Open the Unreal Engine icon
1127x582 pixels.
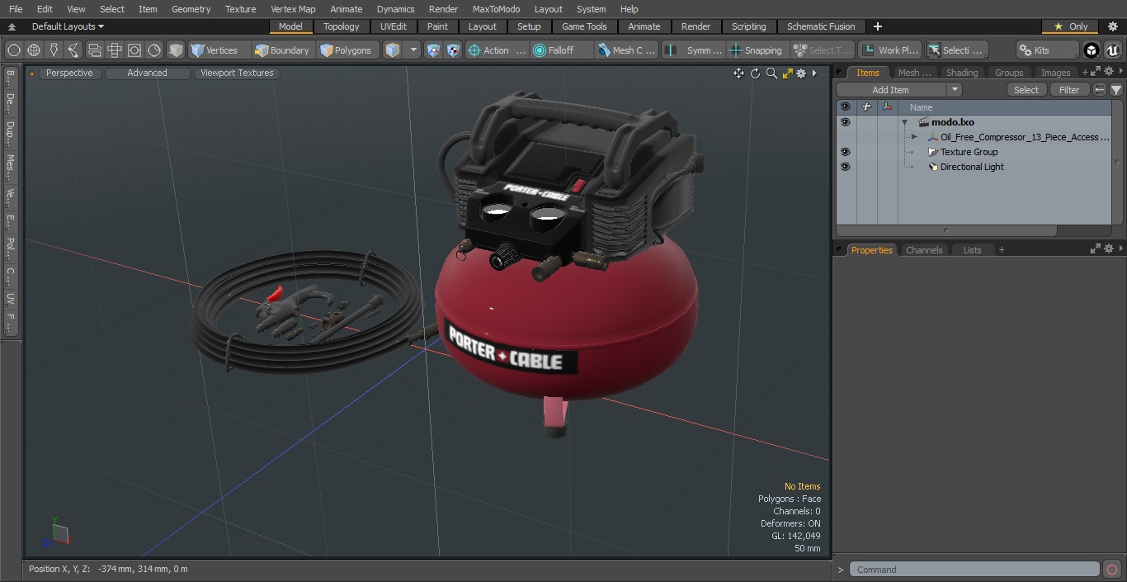click(1112, 50)
